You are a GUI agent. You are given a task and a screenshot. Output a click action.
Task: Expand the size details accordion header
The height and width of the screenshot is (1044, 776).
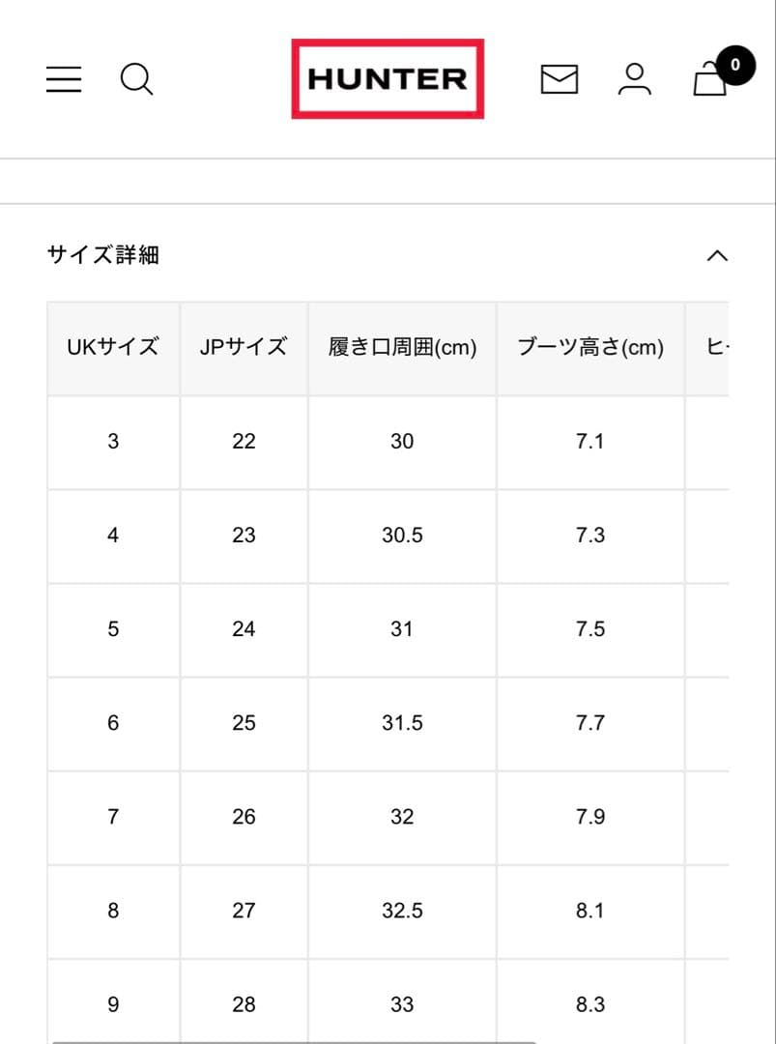(387, 255)
